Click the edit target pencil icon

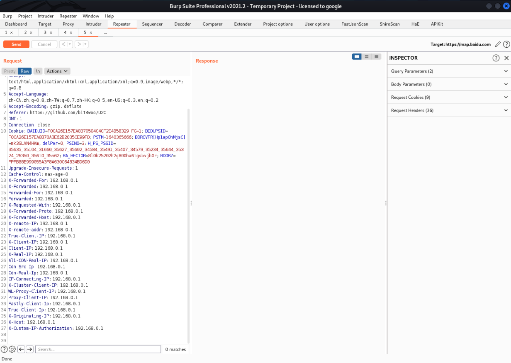(498, 44)
